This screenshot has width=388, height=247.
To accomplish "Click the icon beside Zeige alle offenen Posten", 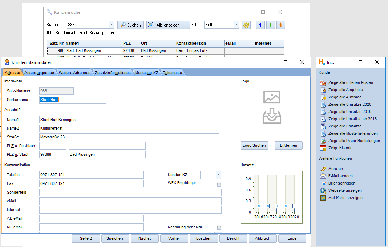I will click(x=323, y=83).
